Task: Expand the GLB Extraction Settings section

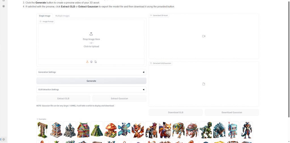Action: pyautogui.click(x=91, y=89)
